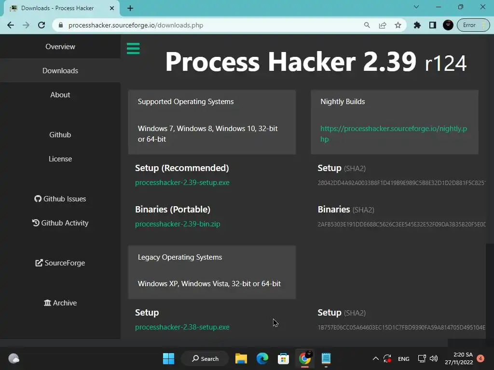Image resolution: width=494 pixels, height=370 pixels.
Task: Open the clock showing 2:20 SA
Action: [x=459, y=358]
